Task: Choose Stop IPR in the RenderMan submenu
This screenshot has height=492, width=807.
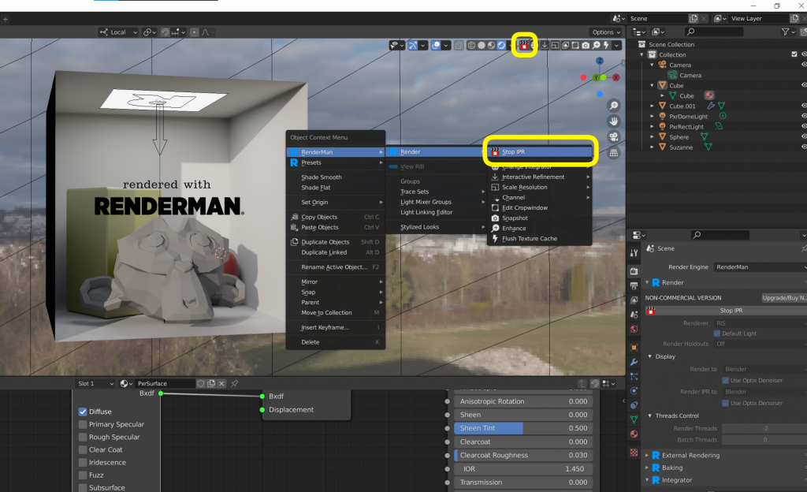Action: point(540,152)
